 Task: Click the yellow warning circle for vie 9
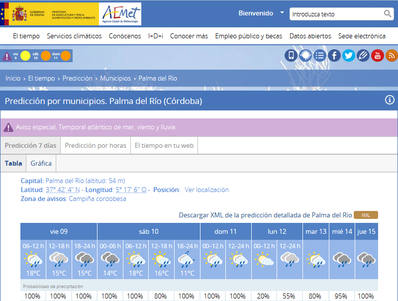pos(25,56)
